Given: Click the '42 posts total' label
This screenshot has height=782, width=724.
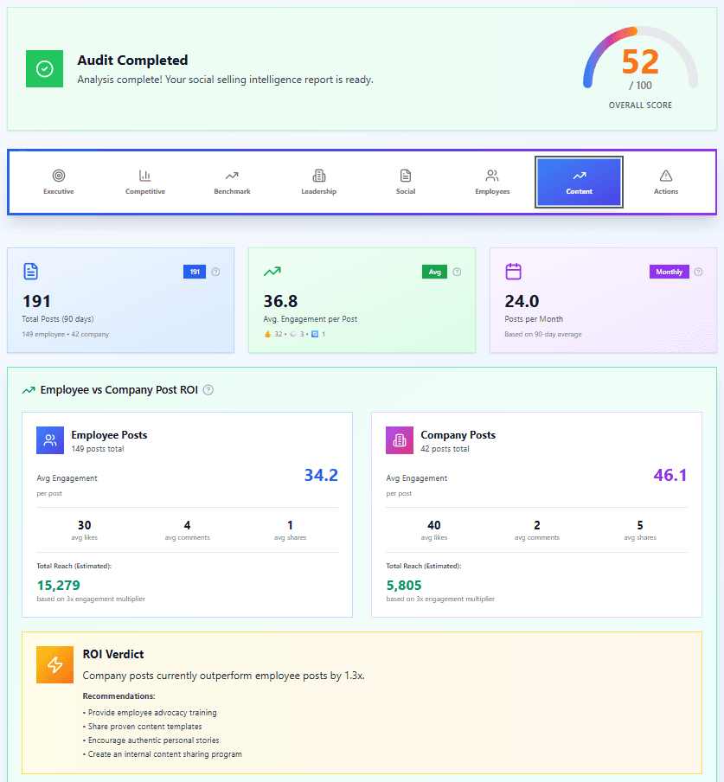Looking at the screenshot, I should click(x=445, y=449).
